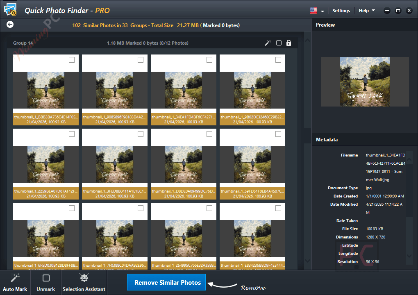Select the thumbnail_1_9B02DE32468C29B22 photo image
This screenshot has height=295, width=418.
[x=252, y=90]
